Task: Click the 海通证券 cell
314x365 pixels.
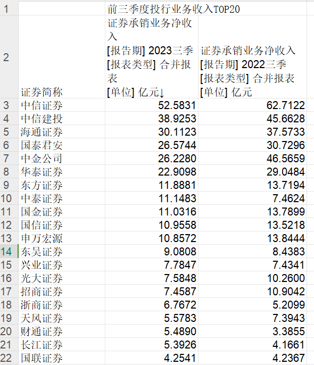Action: [x=62, y=132]
